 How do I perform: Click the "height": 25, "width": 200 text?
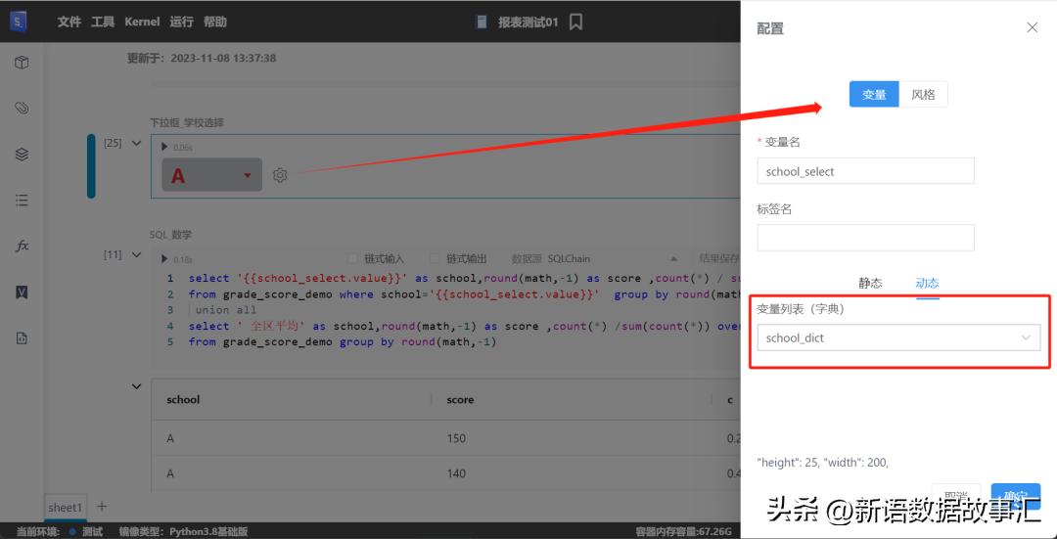coord(823,462)
